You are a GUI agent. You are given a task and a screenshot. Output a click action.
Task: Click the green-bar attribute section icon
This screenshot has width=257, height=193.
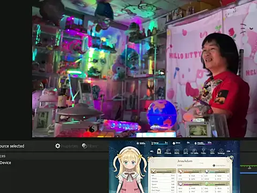point(207,184)
